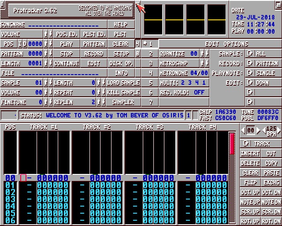The height and width of the screenshot is (226, 282).
Task: Select edit options page 6
Action: (x=150, y=93)
